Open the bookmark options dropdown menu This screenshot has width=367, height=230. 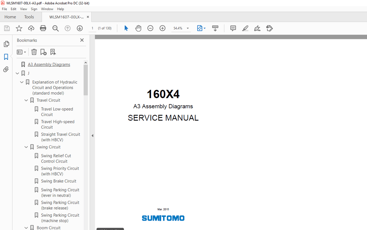(21, 52)
